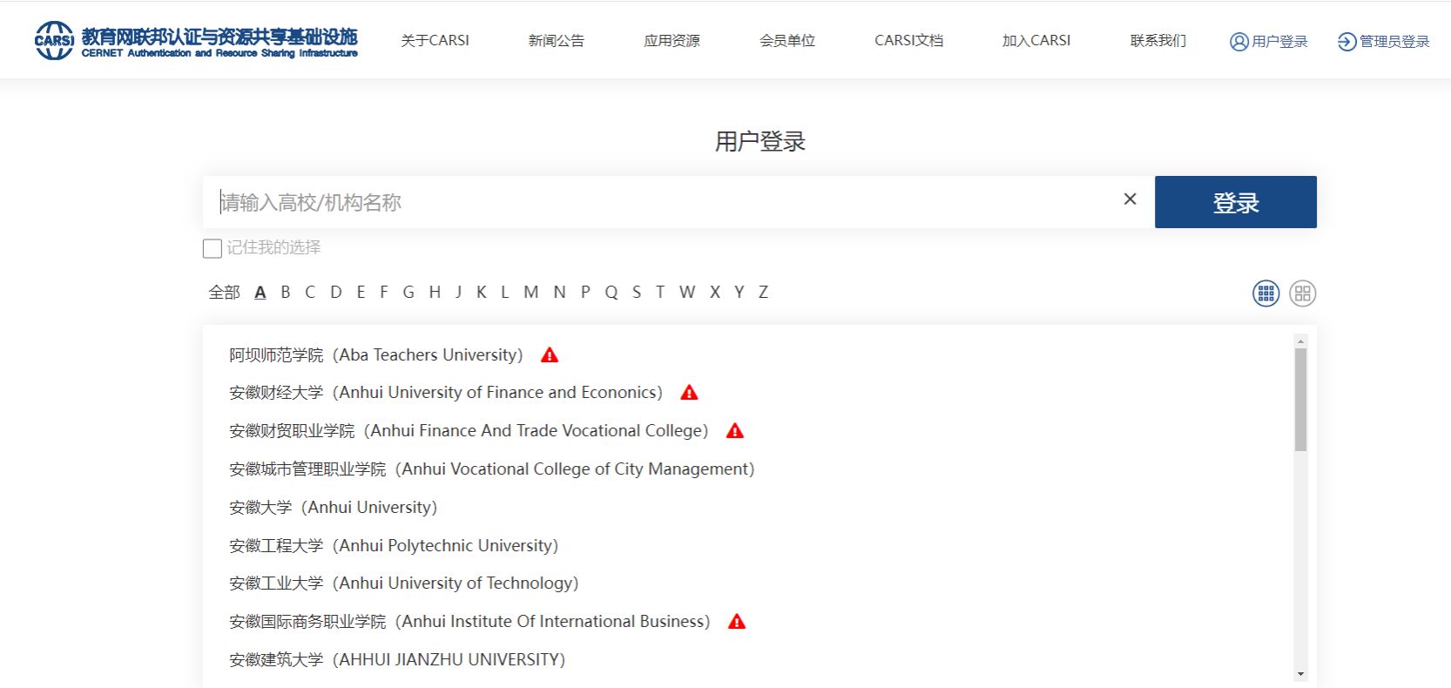Click warning icon by Anhui Institute Of International Business
Screen dimensions: 1451x688
[x=737, y=622]
